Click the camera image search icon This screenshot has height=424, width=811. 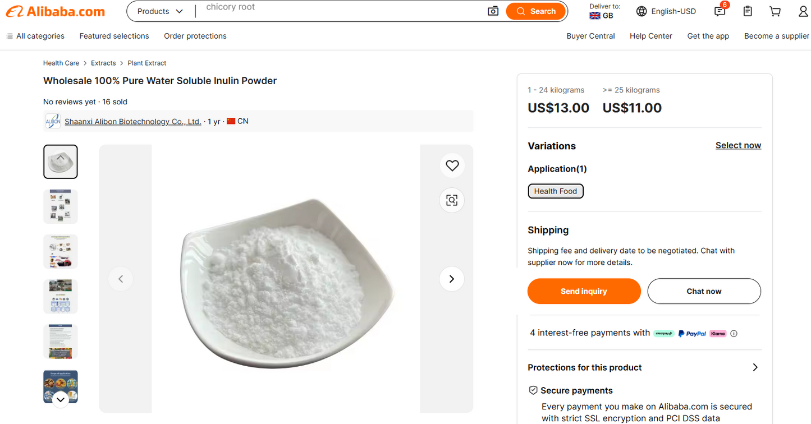click(x=493, y=11)
